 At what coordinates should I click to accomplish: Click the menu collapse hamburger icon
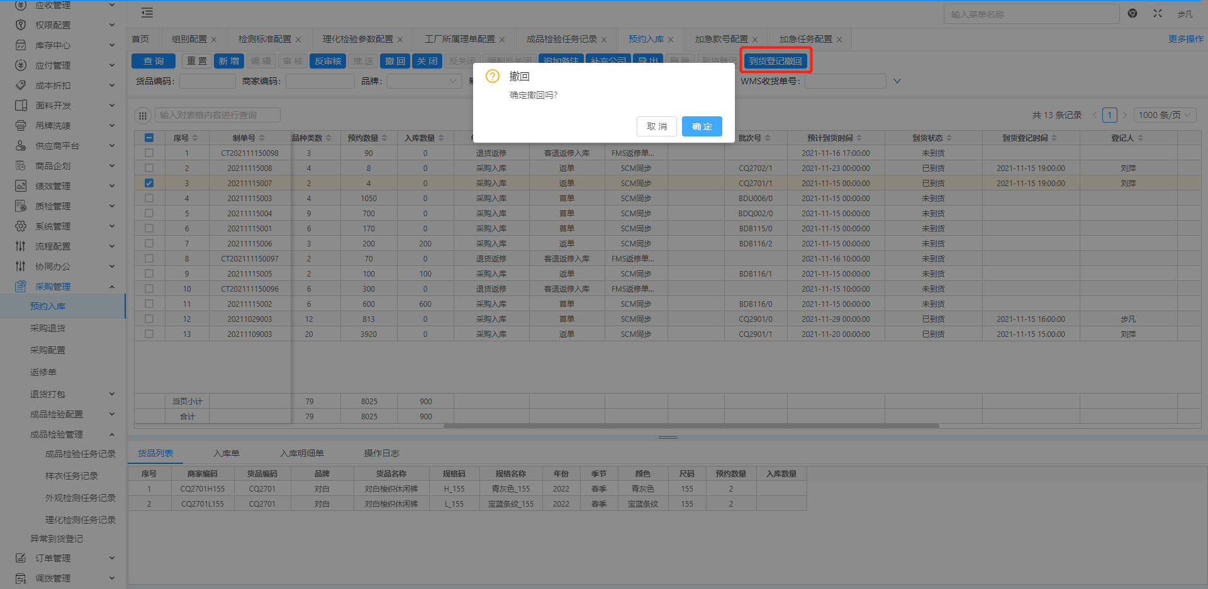[147, 13]
